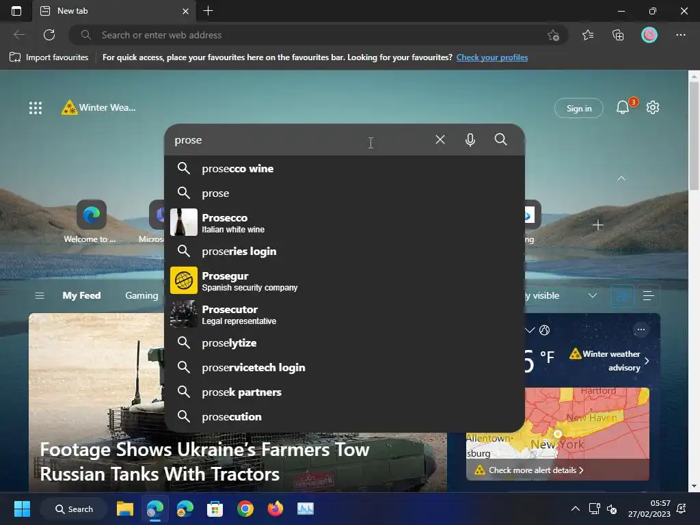Viewport: 700px width, 525px height.
Task: Open the Welcome to Edge quick link
Action: click(x=91, y=222)
